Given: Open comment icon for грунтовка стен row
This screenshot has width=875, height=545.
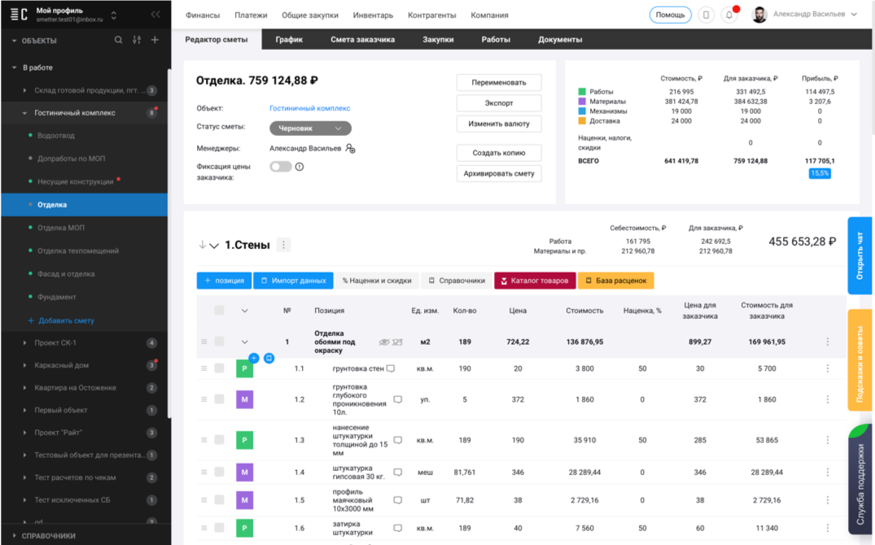Looking at the screenshot, I should coord(392,368).
